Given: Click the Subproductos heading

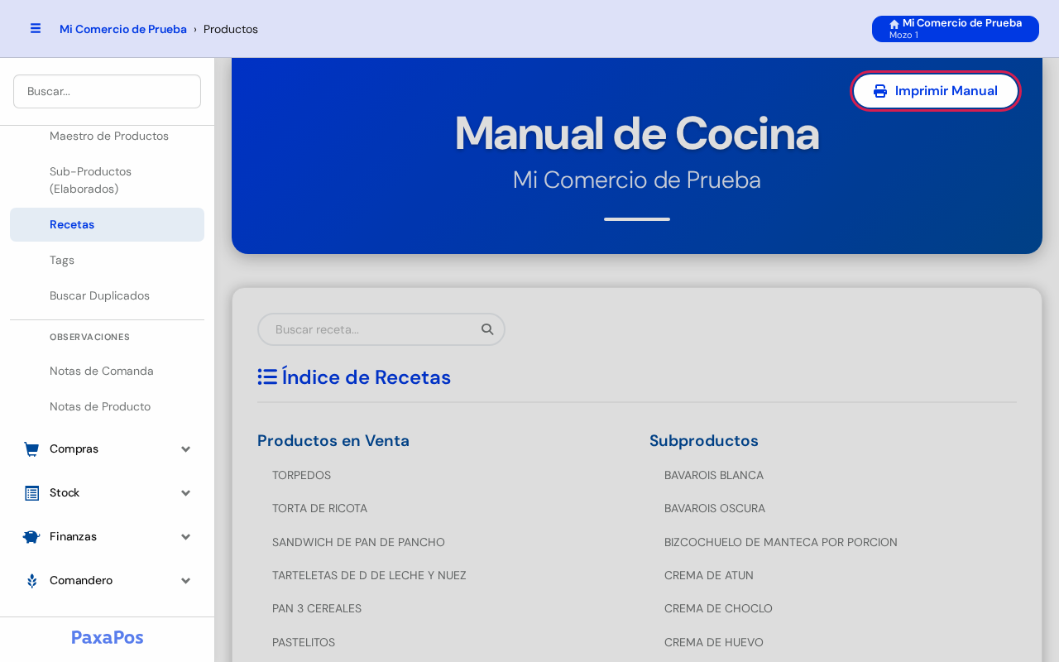Looking at the screenshot, I should pos(704,440).
